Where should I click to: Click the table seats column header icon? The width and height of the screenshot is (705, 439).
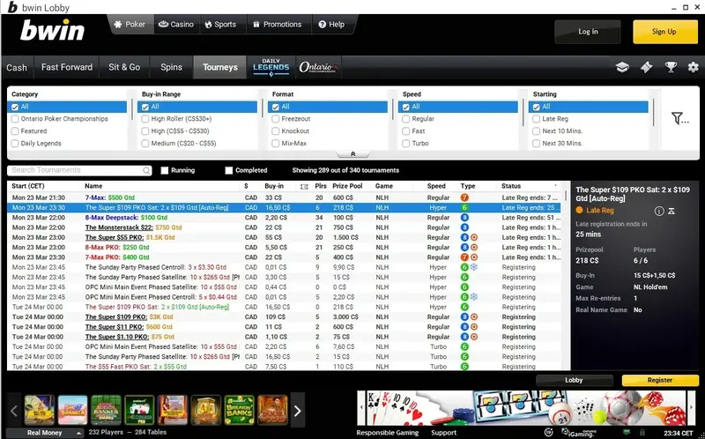[304, 186]
